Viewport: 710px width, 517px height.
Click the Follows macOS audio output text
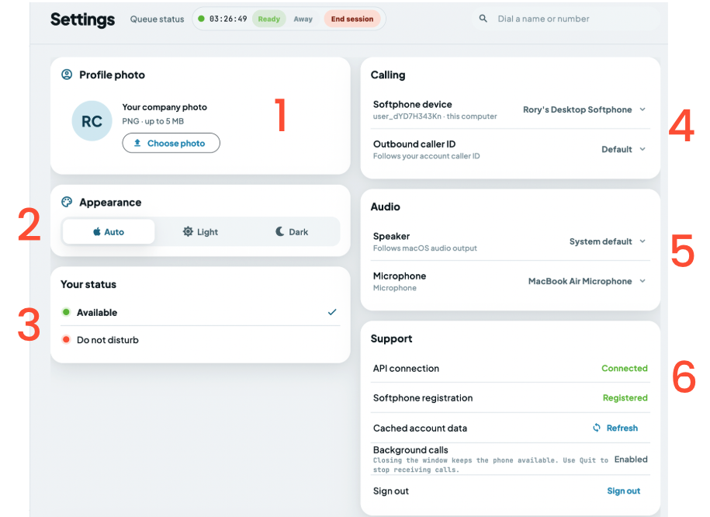(424, 248)
